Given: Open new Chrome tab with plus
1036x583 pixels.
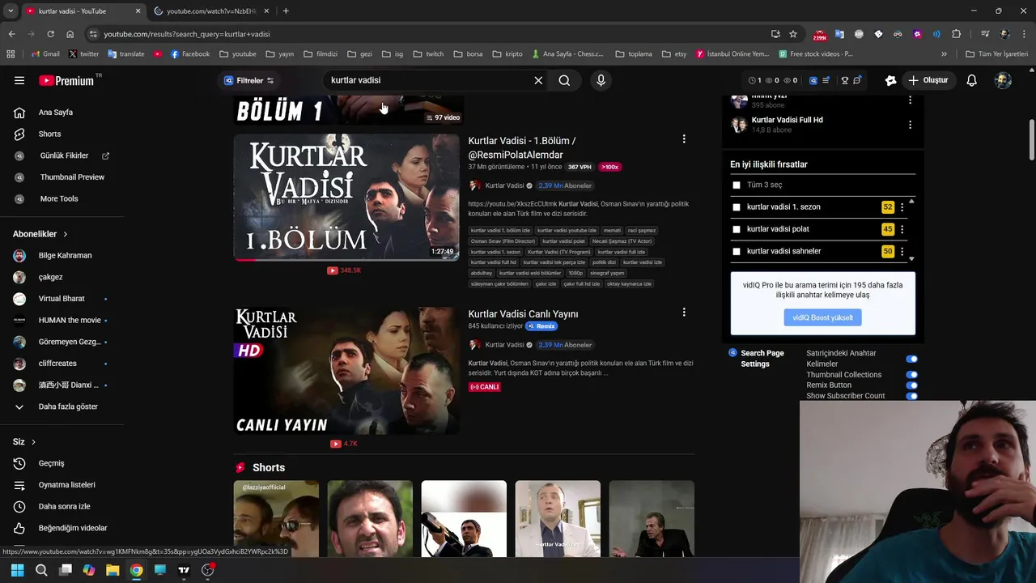Looking at the screenshot, I should [x=286, y=11].
